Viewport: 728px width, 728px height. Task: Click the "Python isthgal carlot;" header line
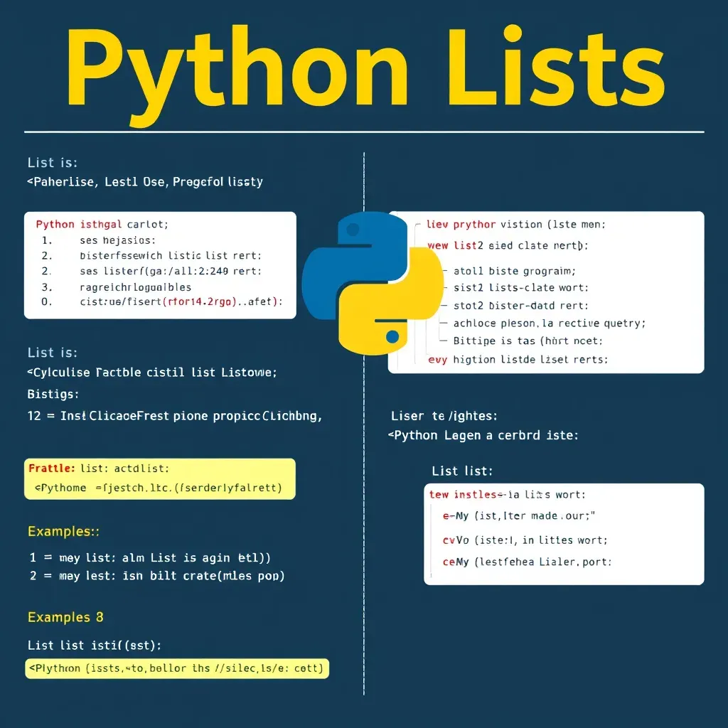pyautogui.click(x=102, y=224)
